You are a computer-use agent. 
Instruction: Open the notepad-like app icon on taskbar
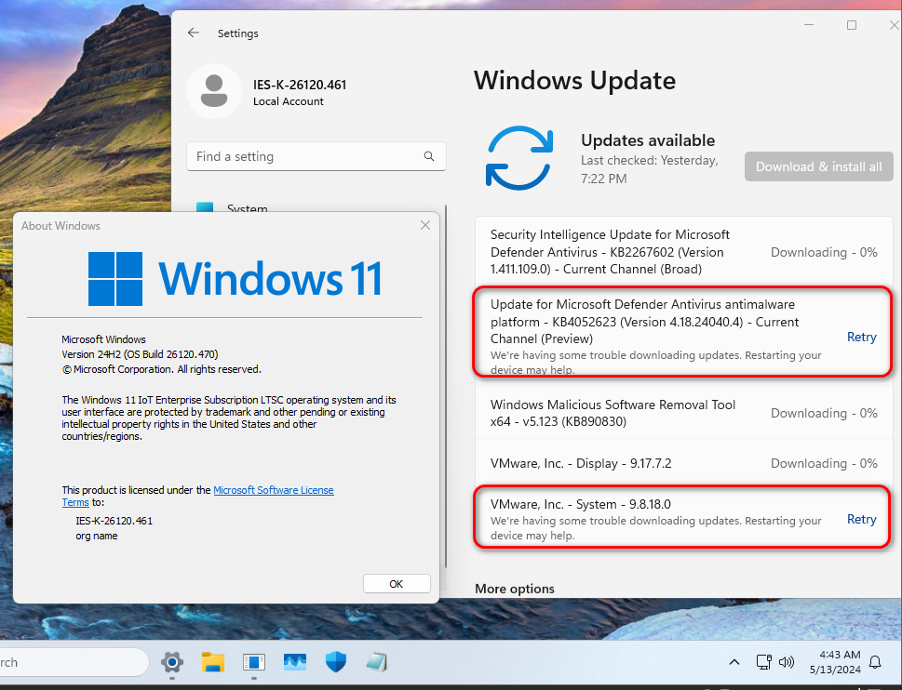click(x=377, y=662)
